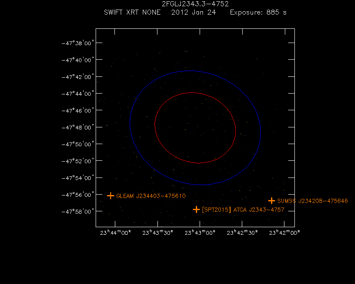Click the right ascension label 23h43m30s
Image resolution: width=355 pixels, height=284 pixels.
tap(157, 233)
